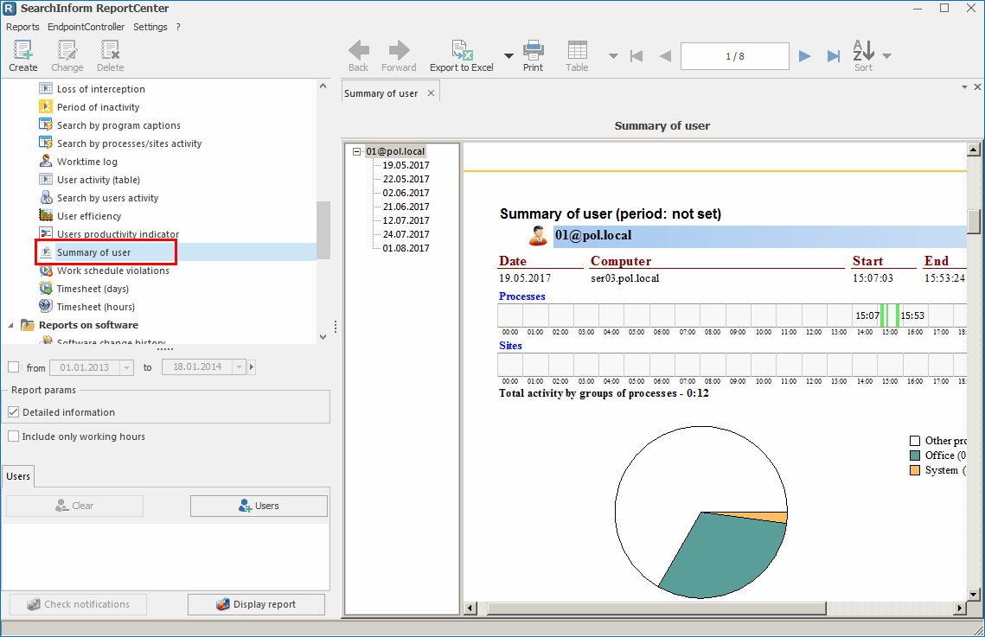Click the Table view icon

click(x=577, y=50)
